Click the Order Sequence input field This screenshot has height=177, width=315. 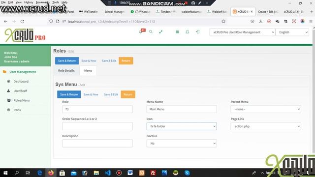tap(97, 126)
